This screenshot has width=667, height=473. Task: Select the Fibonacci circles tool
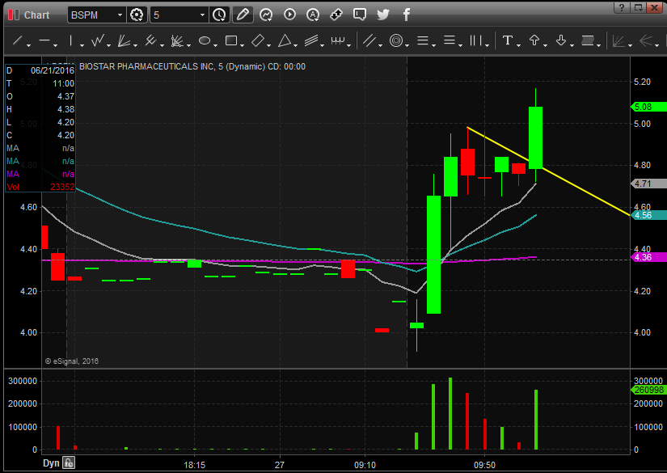point(396,41)
